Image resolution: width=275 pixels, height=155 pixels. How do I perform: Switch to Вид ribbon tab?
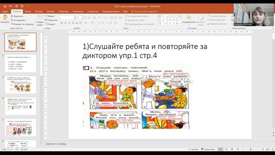(125, 12)
